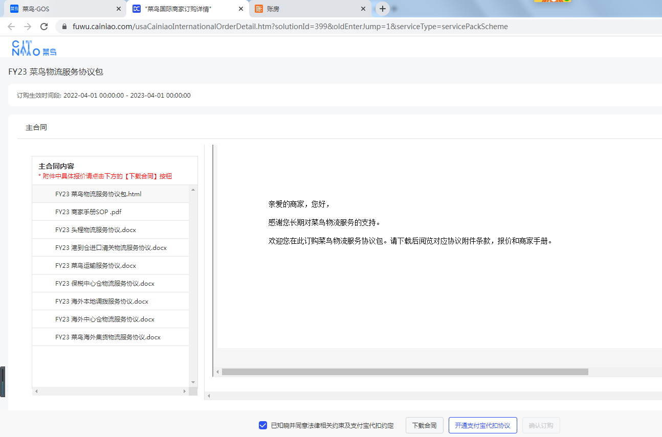662x437 pixels.
Task: Open FY23 菜鸟运输服务协议.docx
Action: (111, 265)
